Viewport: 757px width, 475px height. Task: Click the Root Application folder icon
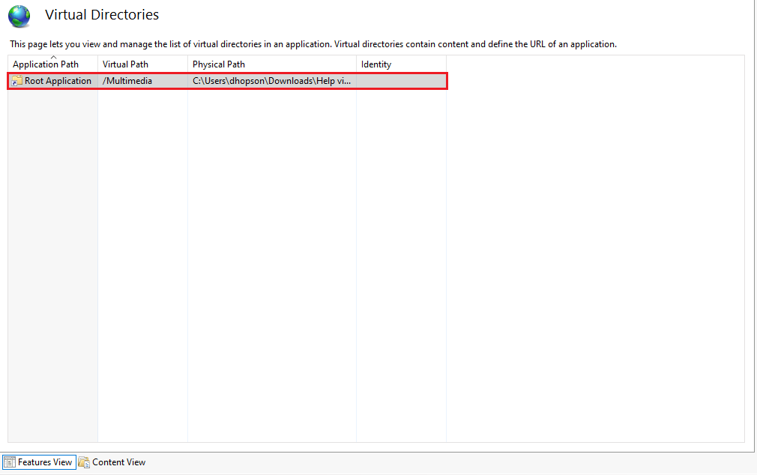point(17,81)
